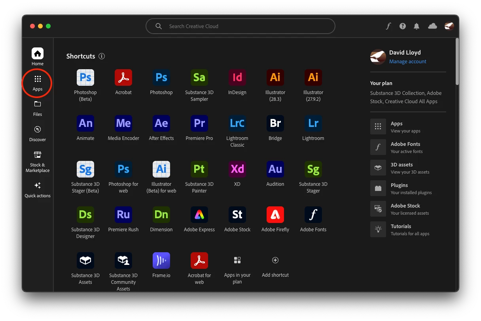Launch Substance 3D Painter

pyautogui.click(x=199, y=169)
